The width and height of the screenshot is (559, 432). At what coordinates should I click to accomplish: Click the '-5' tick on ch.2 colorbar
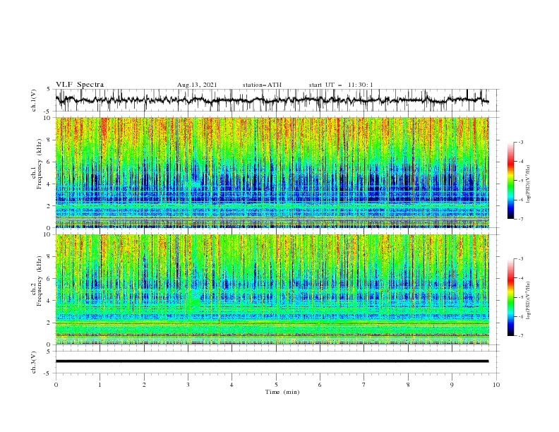click(x=520, y=297)
